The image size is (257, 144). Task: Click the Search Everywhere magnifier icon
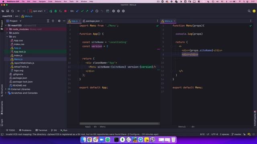pos(249,11)
